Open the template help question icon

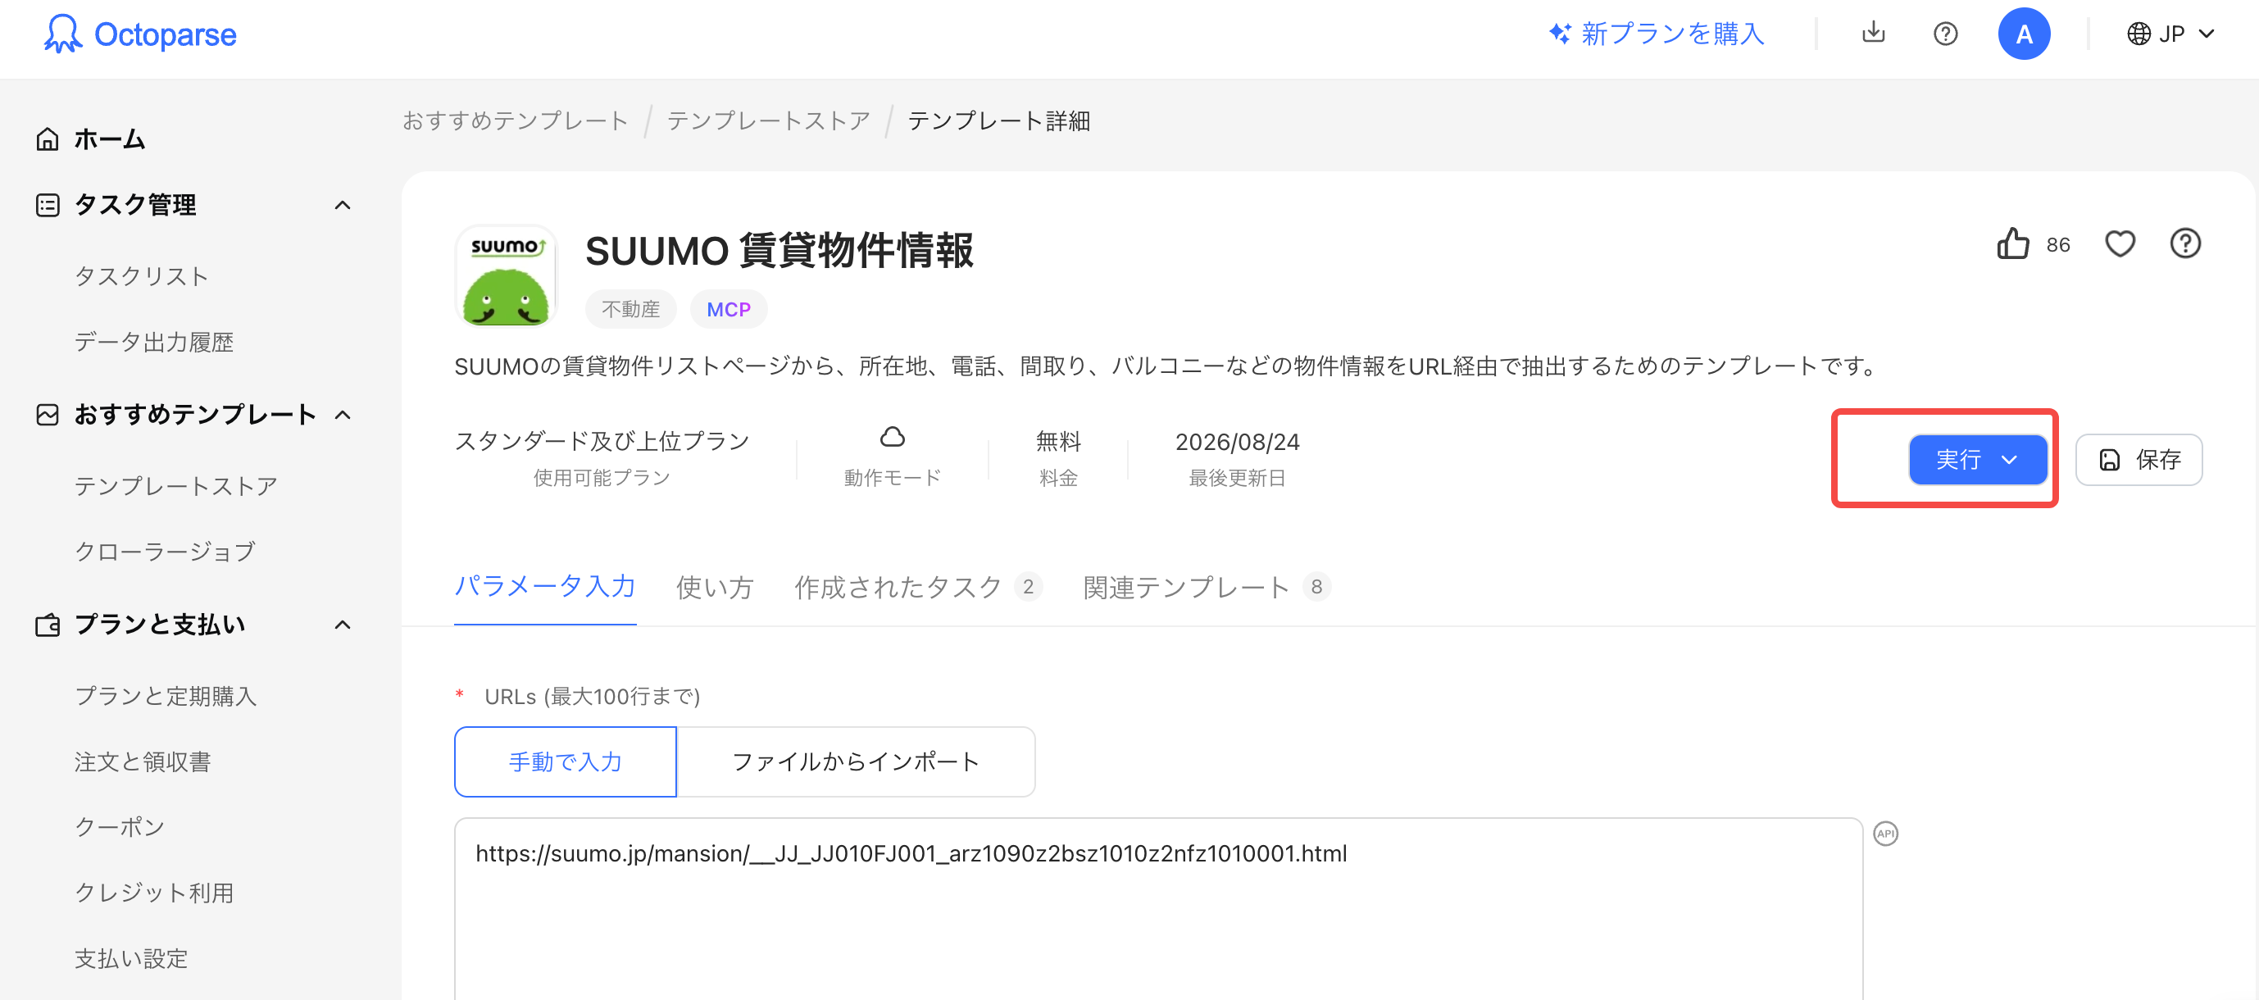click(x=2185, y=244)
